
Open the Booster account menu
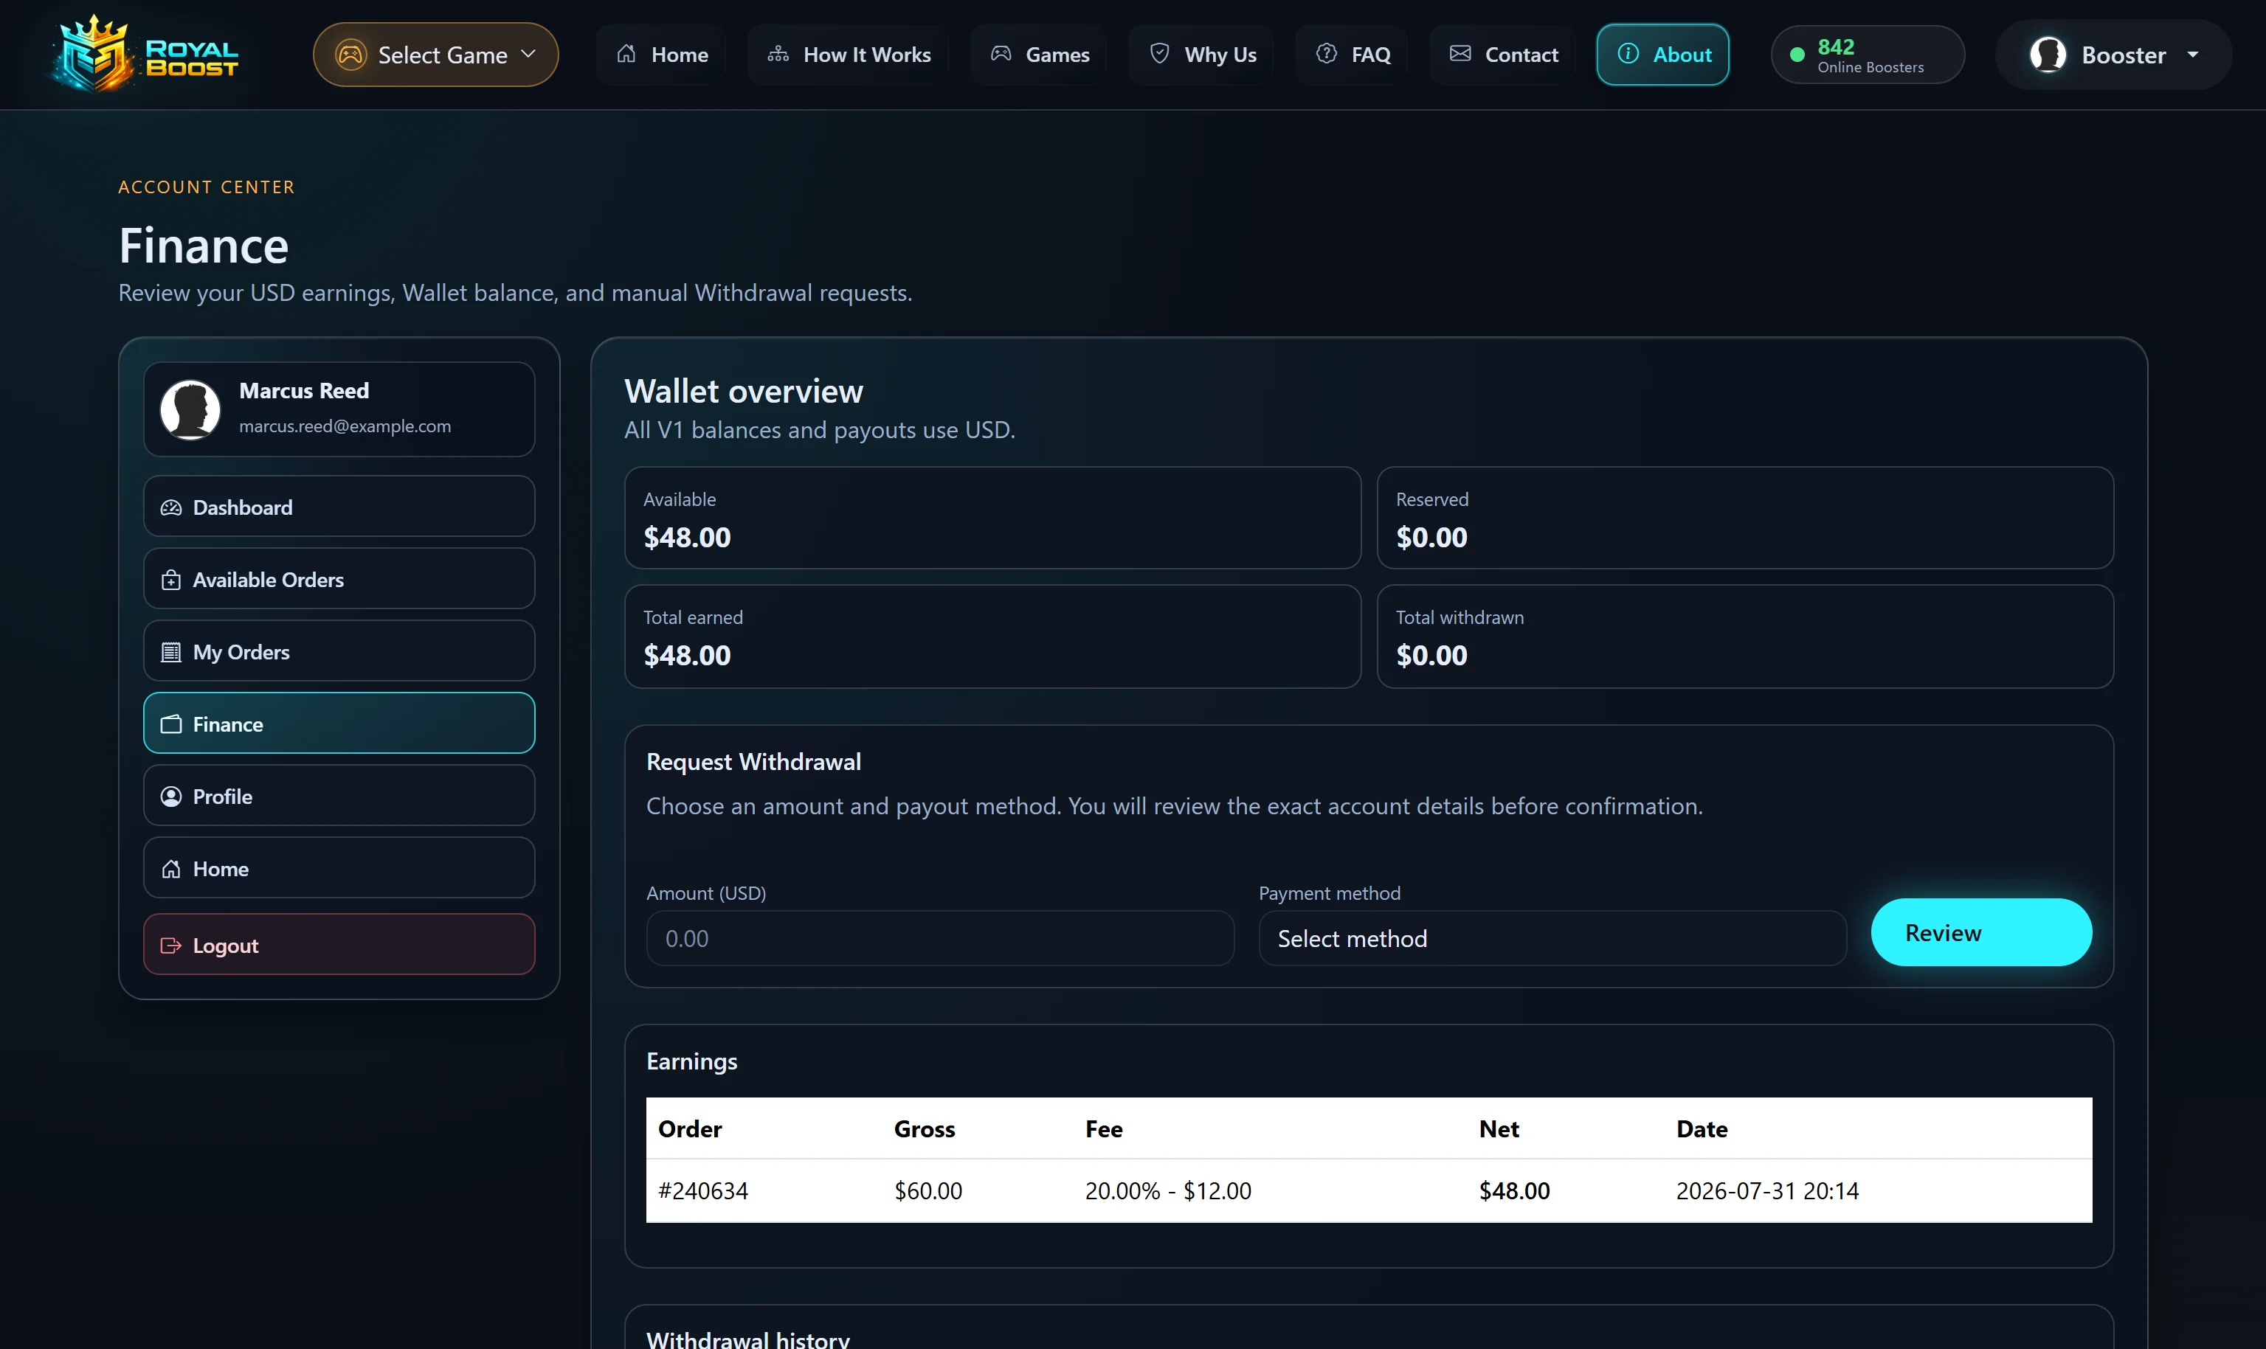(x=2113, y=55)
